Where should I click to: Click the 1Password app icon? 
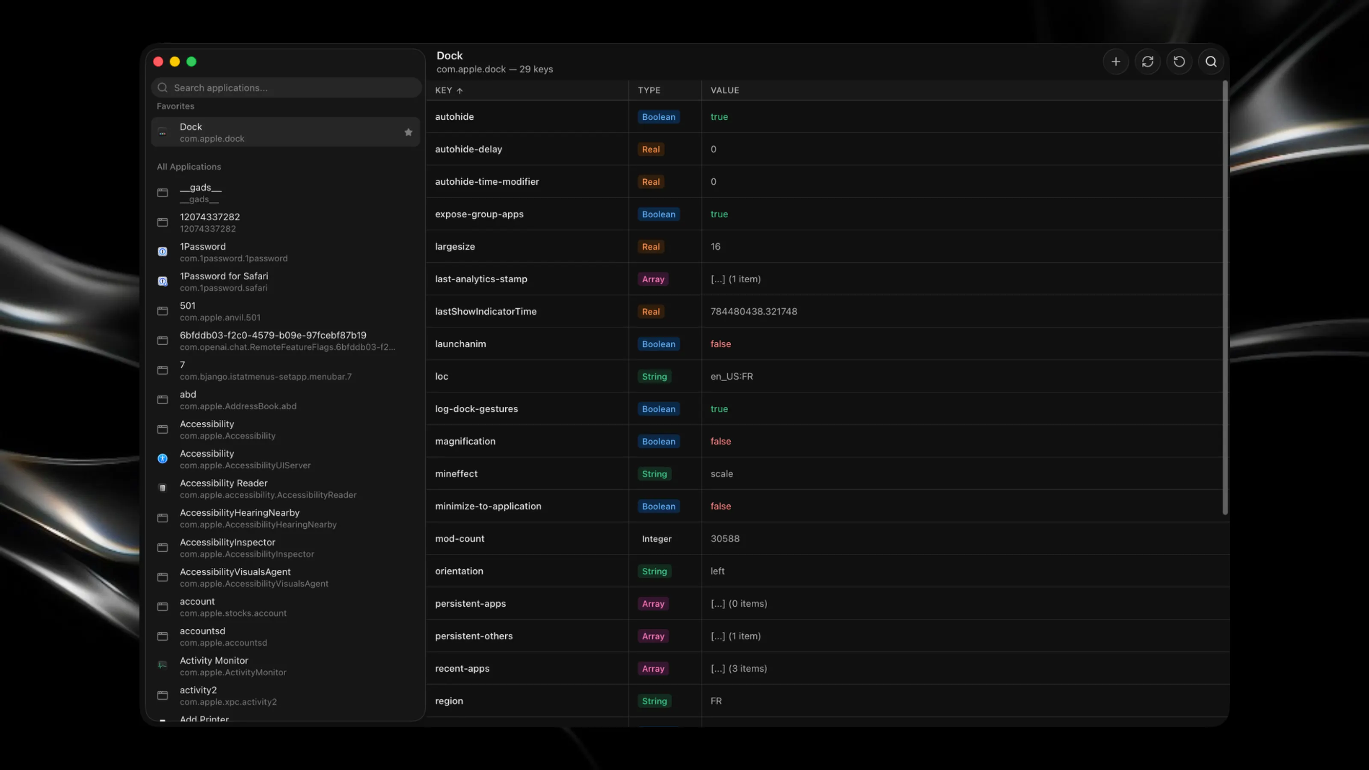click(x=163, y=252)
